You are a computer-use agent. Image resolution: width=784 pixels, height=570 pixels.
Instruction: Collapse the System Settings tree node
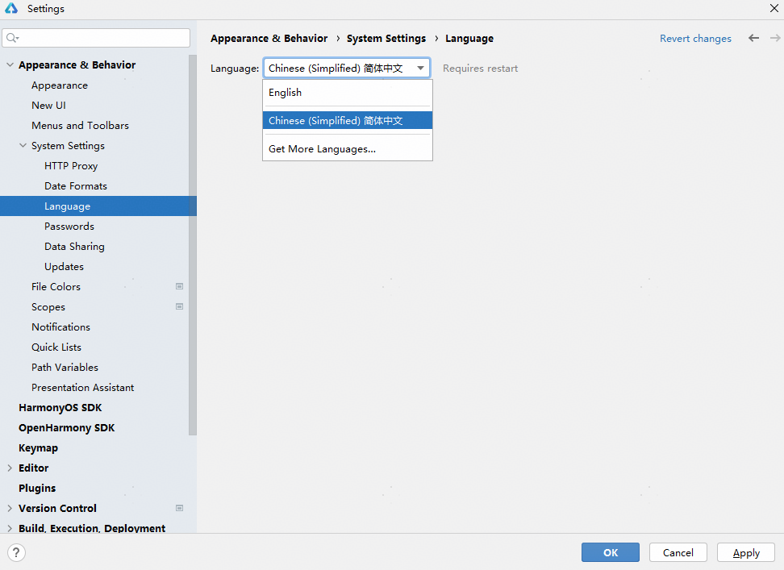tap(23, 146)
